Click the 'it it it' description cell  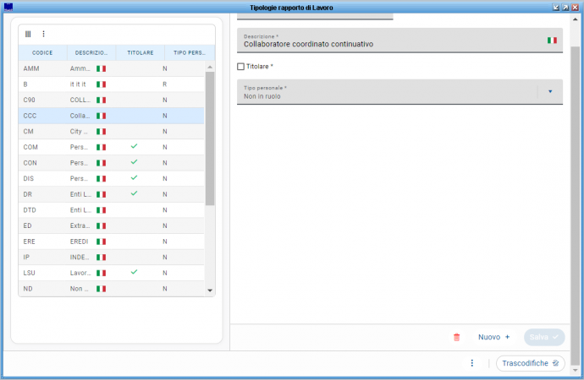point(78,84)
